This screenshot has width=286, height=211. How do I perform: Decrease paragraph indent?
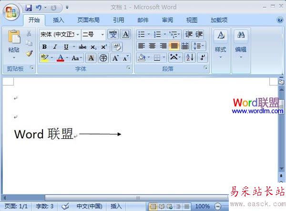click(189, 34)
